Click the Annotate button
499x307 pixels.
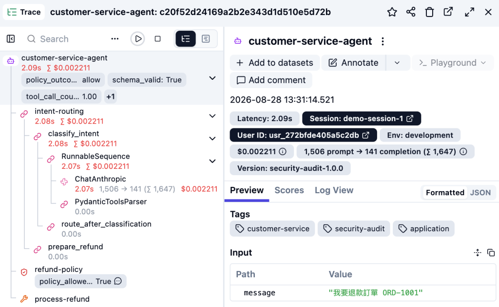354,63
